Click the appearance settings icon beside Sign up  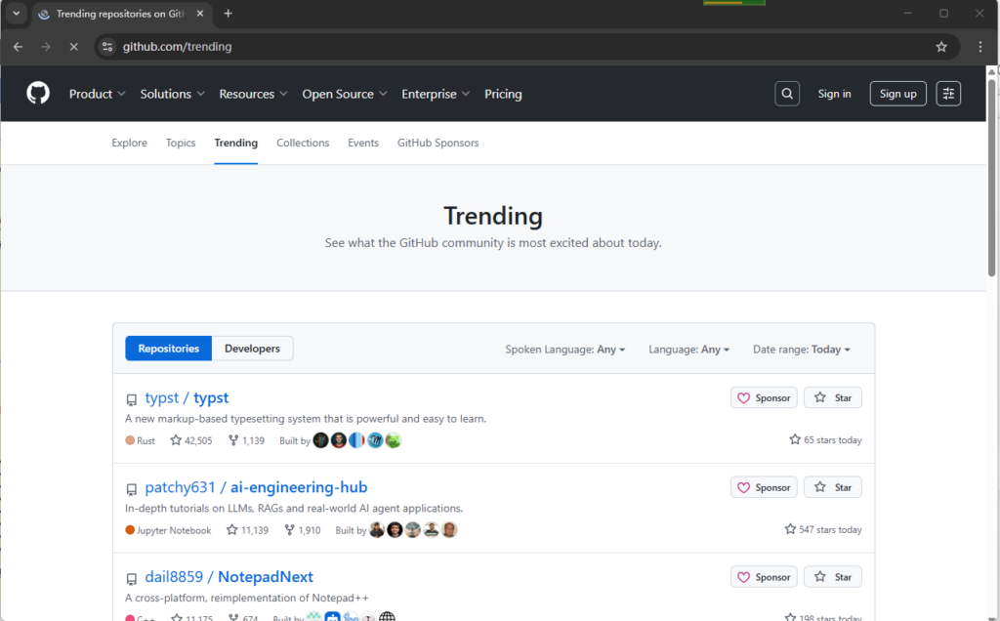(x=948, y=94)
